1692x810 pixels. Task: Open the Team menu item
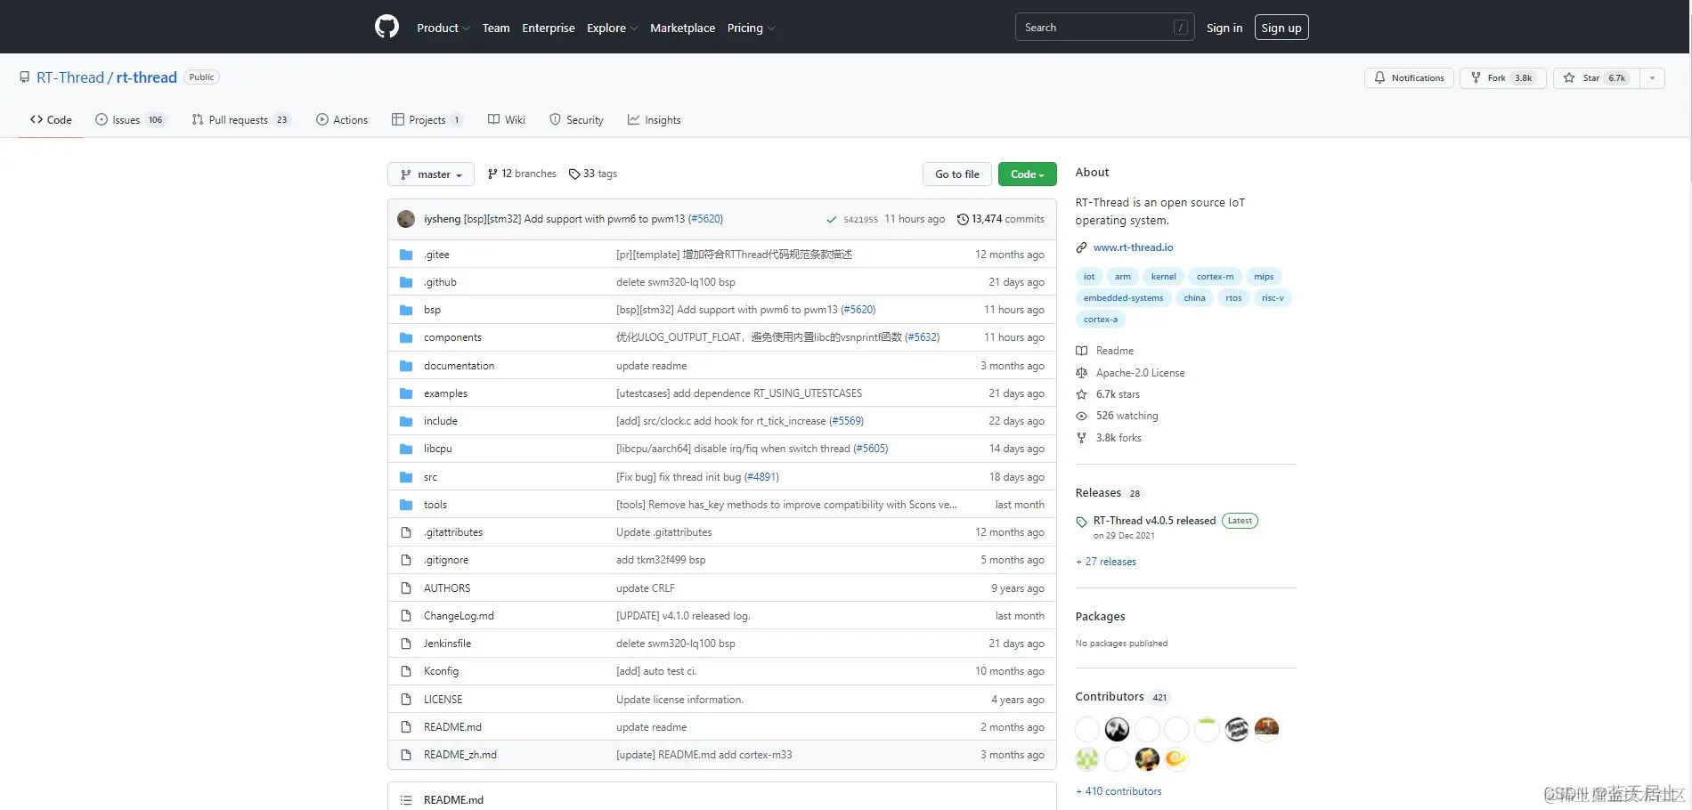pos(496,28)
